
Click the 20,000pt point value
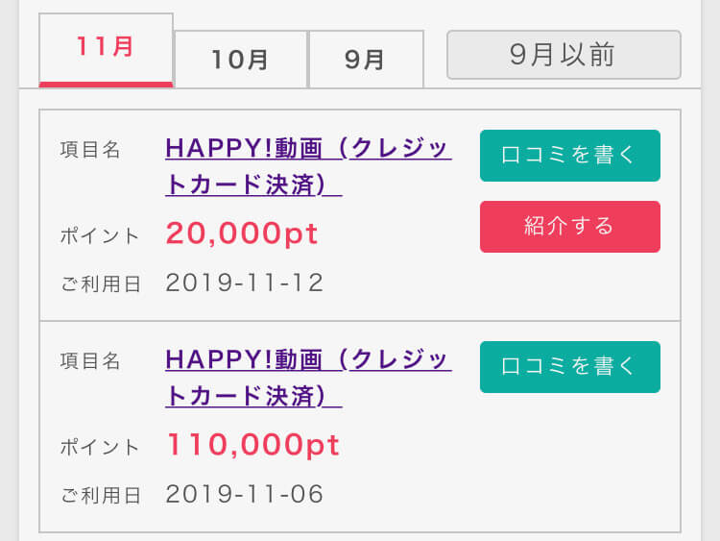coord(242,234)
